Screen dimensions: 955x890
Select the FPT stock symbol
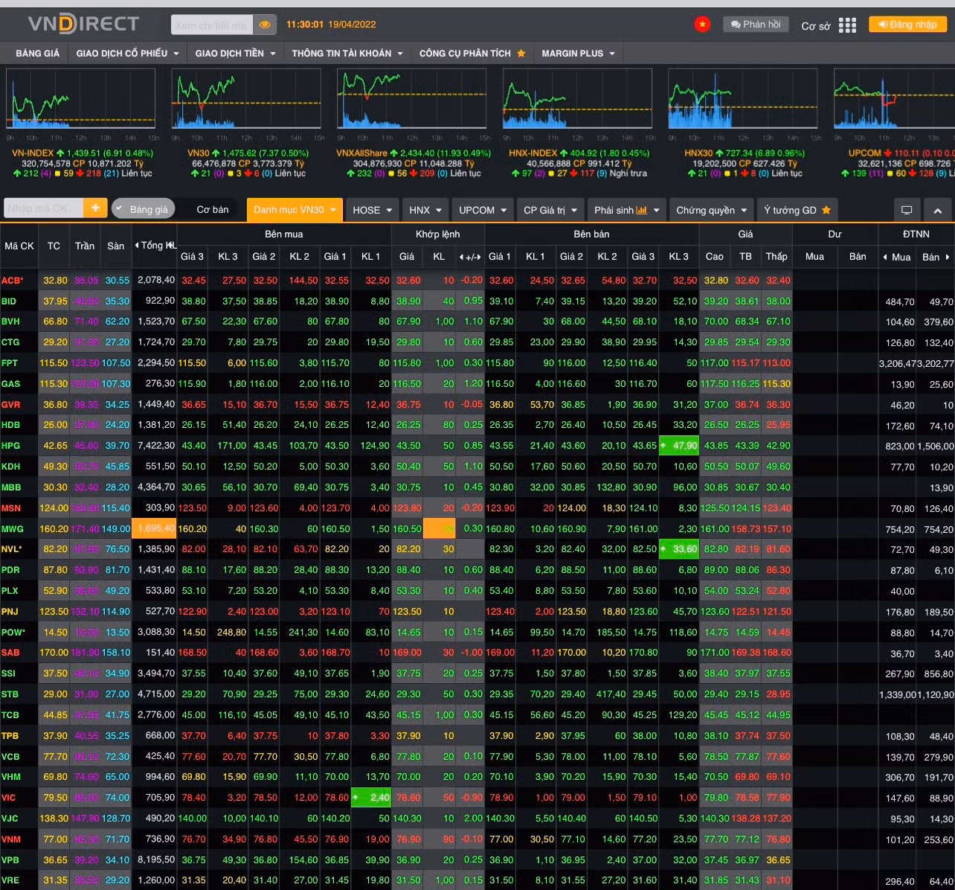pos(10,363)
